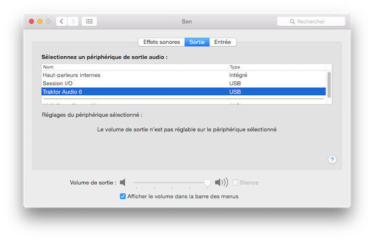
Task: Open help with the question mark button
Action: (x=332, y=160)
